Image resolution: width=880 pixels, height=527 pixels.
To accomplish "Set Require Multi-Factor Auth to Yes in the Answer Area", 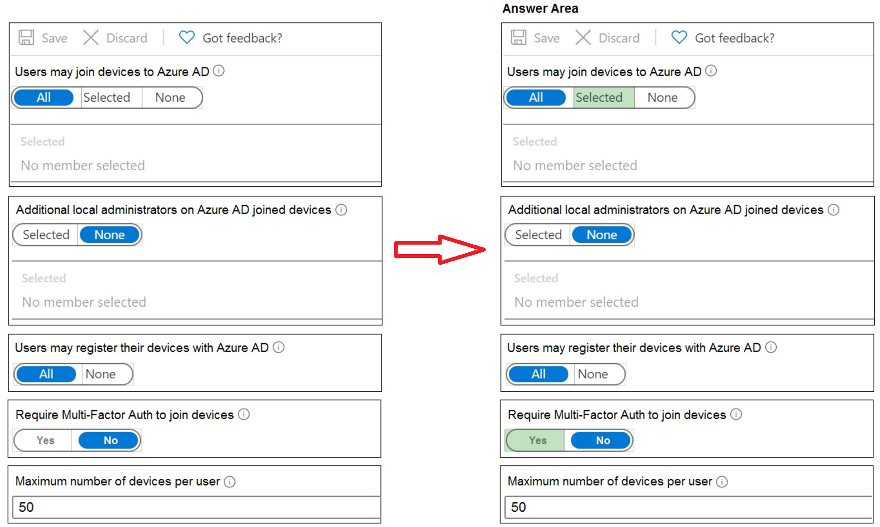I will pos(538,441).
